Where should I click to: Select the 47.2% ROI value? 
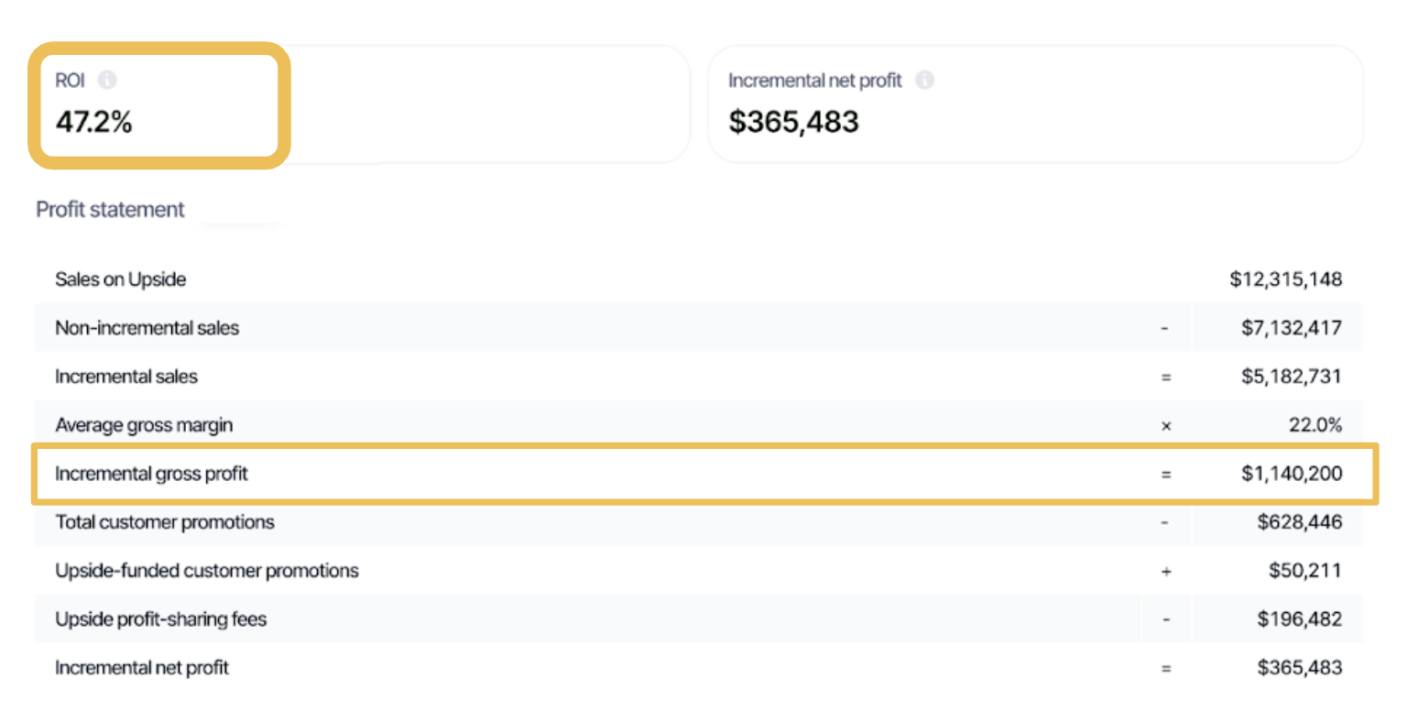point(94,122)
